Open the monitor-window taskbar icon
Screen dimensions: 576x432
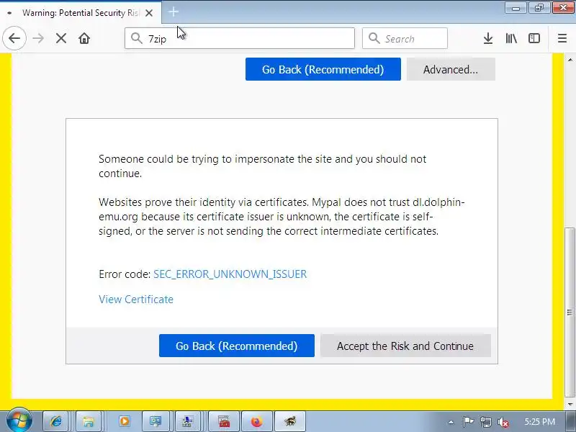pos(156,421)
